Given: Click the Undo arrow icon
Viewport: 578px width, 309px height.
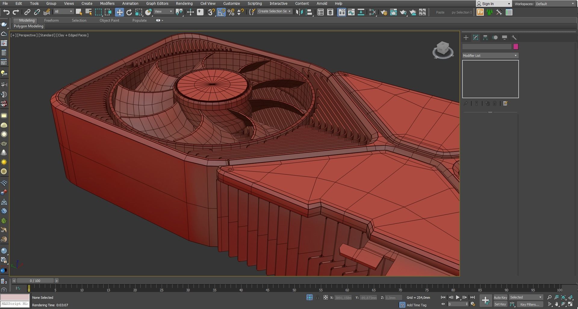Looking at the screenshot, I should pyautogui.click(x=6, y=12).
